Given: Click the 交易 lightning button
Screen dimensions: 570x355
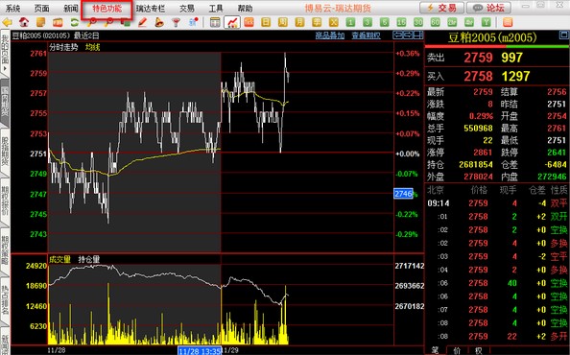Looking at the screenshot, I should 441,8.
